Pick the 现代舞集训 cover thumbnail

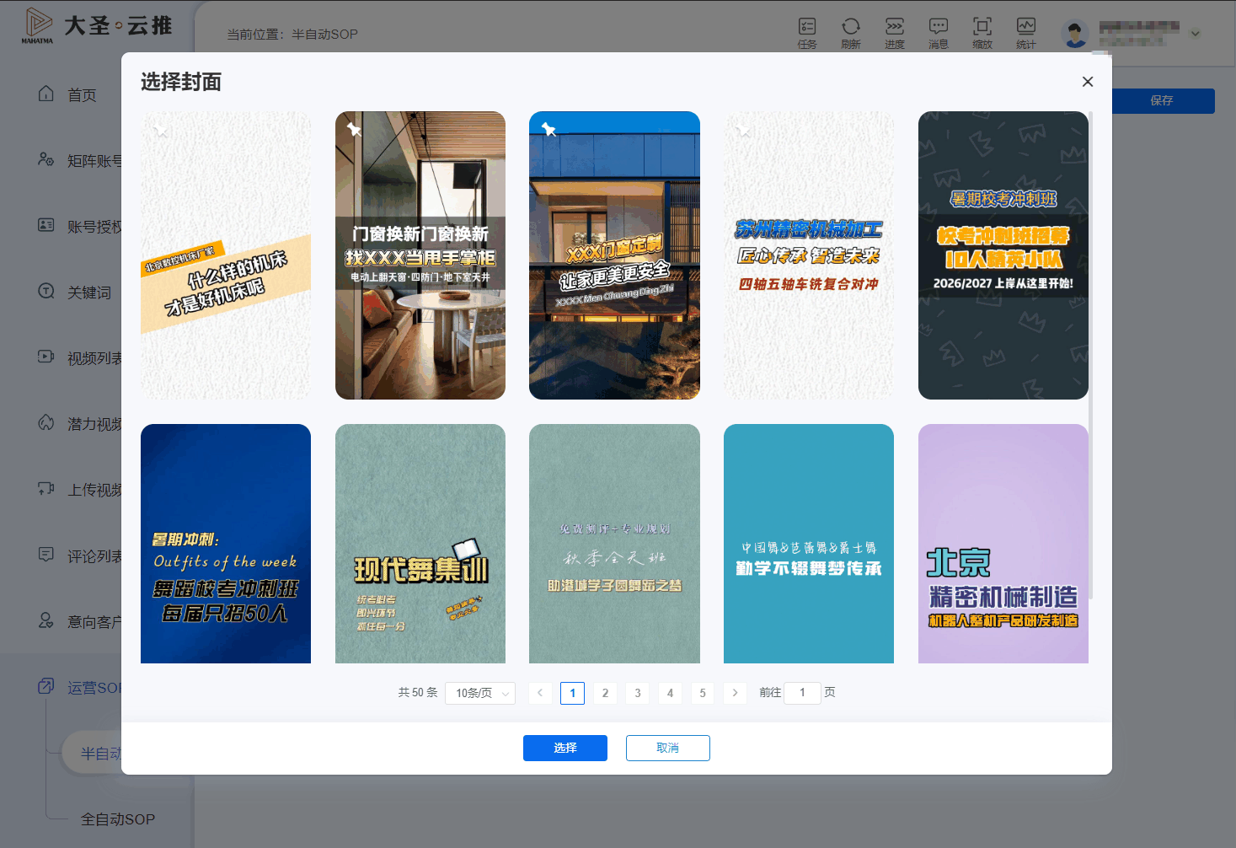pyautogui.click(x=420, y=544)
